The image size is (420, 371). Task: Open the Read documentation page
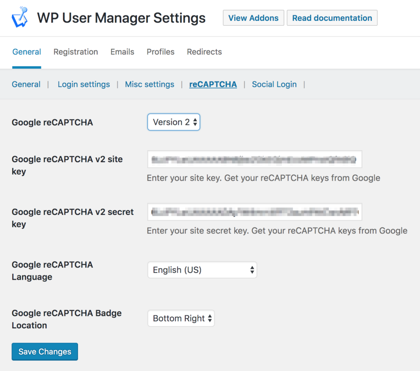pyautogui.click(x=332, y=18)
